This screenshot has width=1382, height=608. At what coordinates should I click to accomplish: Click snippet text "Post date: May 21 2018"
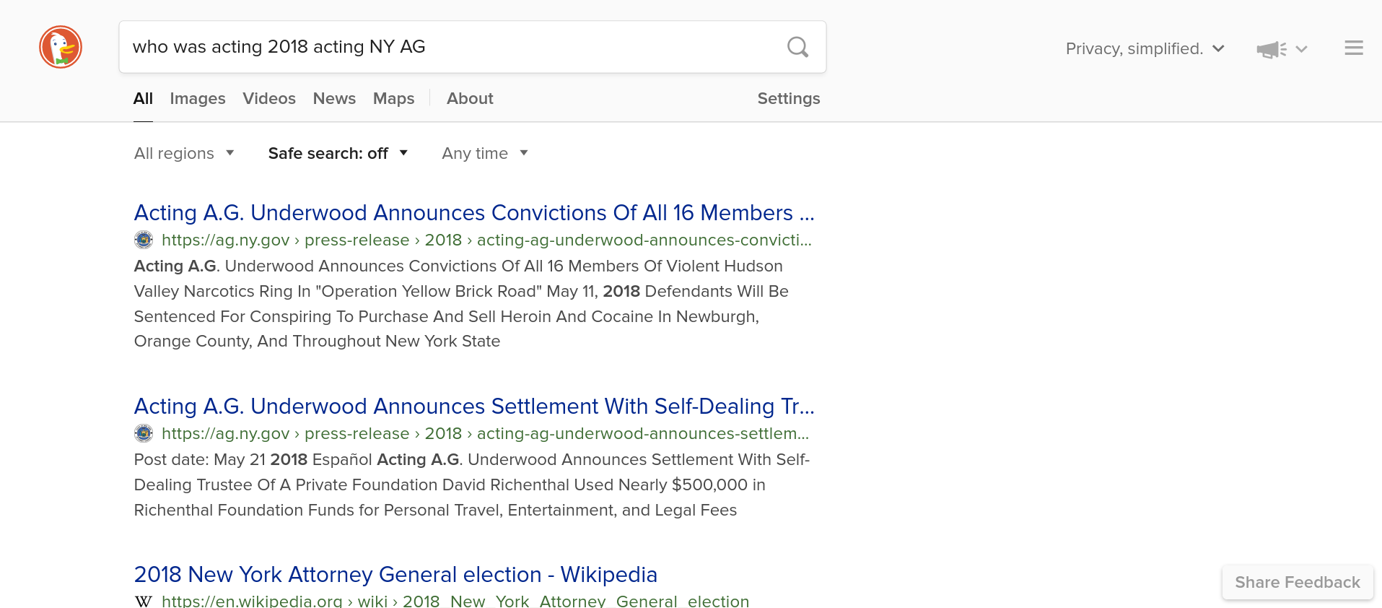[221, 459]
